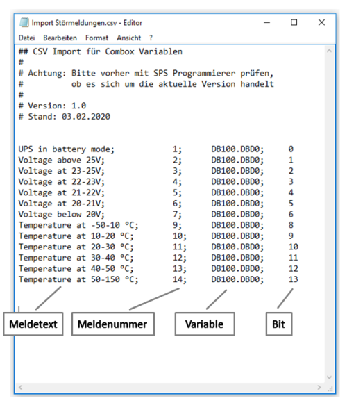Open the Bearbeiten menu
This screenshot has height=403, width=347.
click(x=60, y=38)
